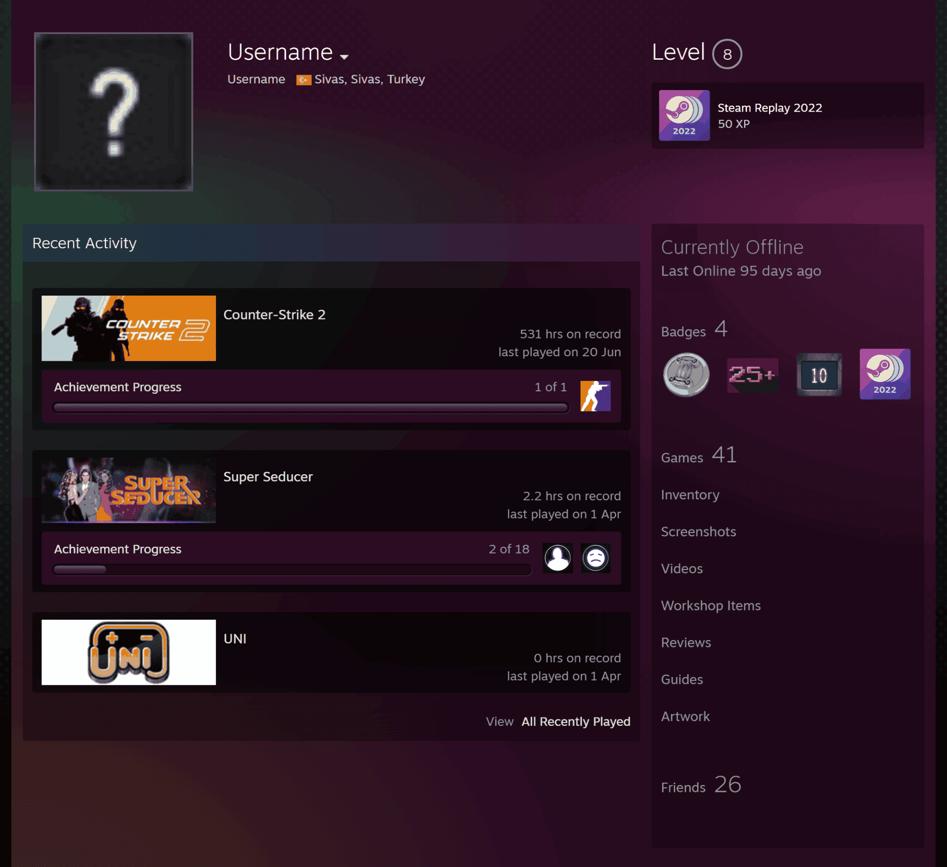Open the Super Seducer title link
The width and height of the screenshot is (947, 867).
[268, 477]
